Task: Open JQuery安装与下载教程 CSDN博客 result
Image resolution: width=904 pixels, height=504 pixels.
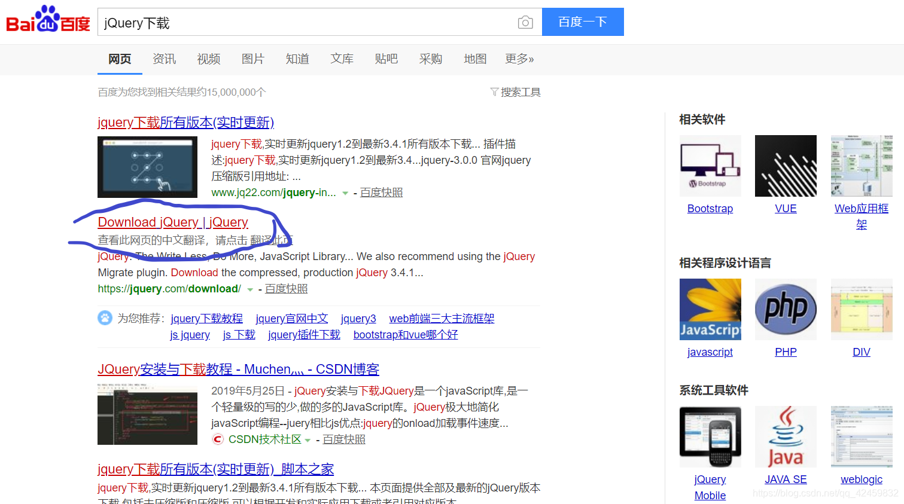Action: (x=238, y=369)
